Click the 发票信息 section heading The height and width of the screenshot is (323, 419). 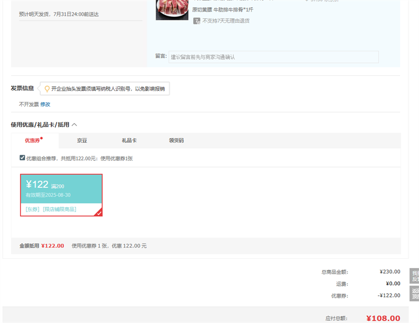point(22,88)
